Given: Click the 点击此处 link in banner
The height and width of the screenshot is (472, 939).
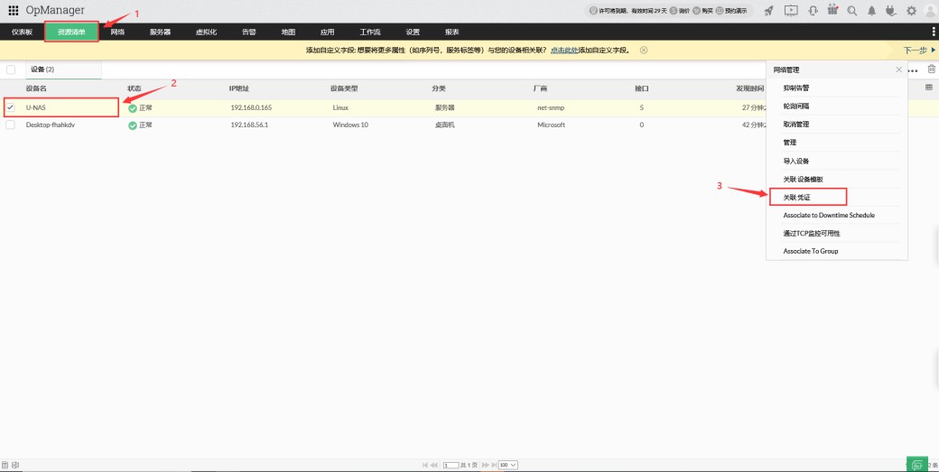Looking at the screenshot, I should pyautogui.click(x=563, y=51).
